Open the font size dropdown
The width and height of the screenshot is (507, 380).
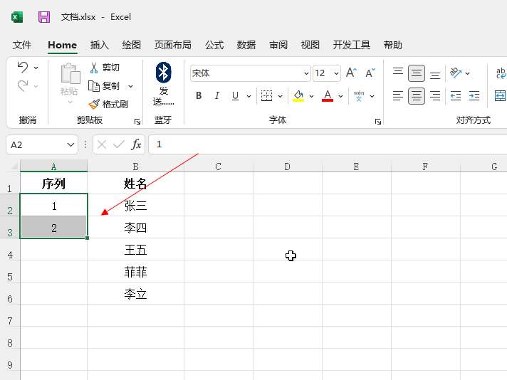click(x=336, y=73)
